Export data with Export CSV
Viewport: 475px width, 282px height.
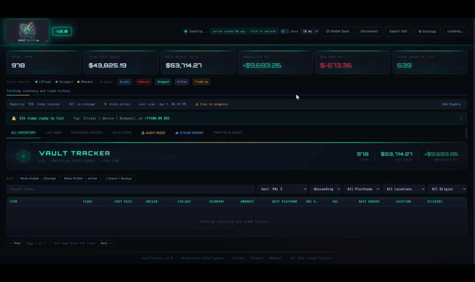tap(398, 31)
